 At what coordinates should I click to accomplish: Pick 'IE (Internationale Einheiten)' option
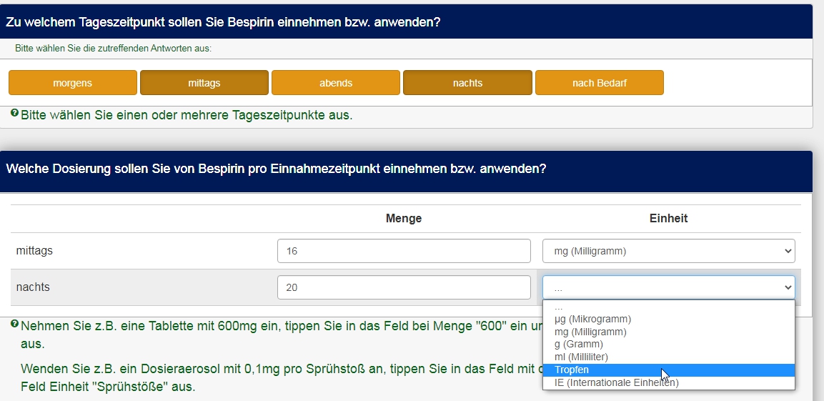tap(616, 382)
